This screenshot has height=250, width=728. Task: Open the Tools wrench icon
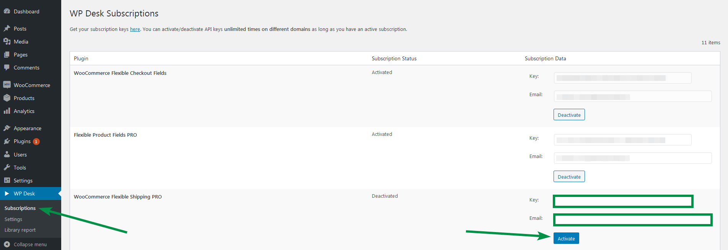(x=7, y=167)
